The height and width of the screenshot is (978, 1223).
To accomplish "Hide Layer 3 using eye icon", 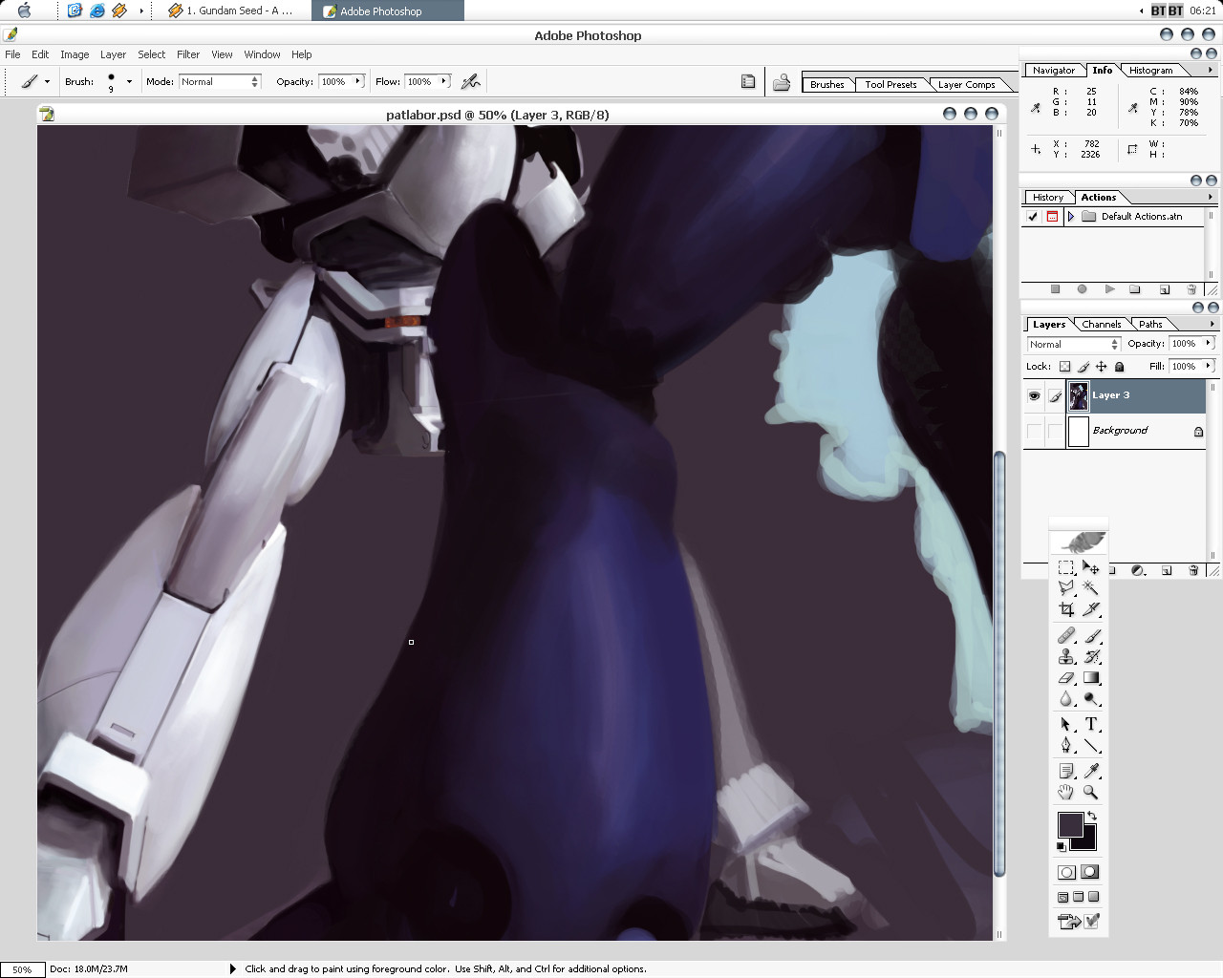I will point(1034,395).
